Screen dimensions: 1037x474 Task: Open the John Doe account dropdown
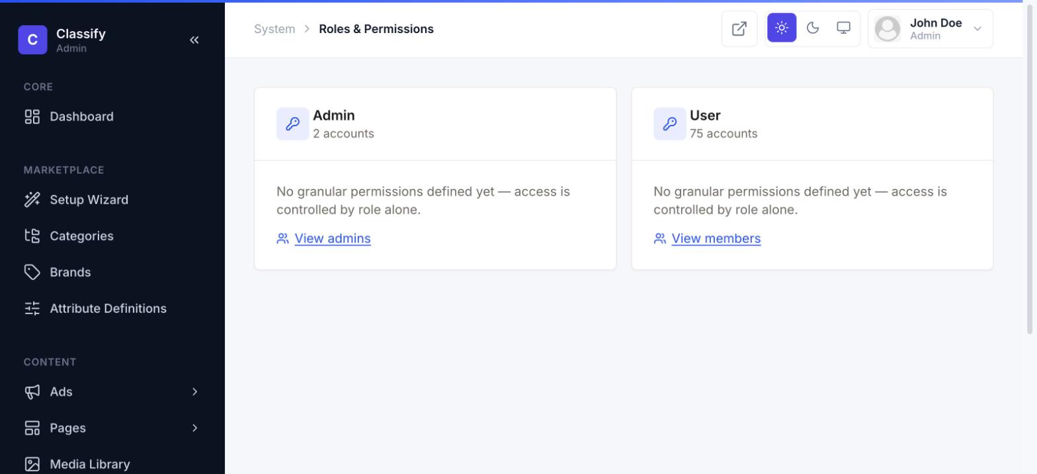click(931, 28)
